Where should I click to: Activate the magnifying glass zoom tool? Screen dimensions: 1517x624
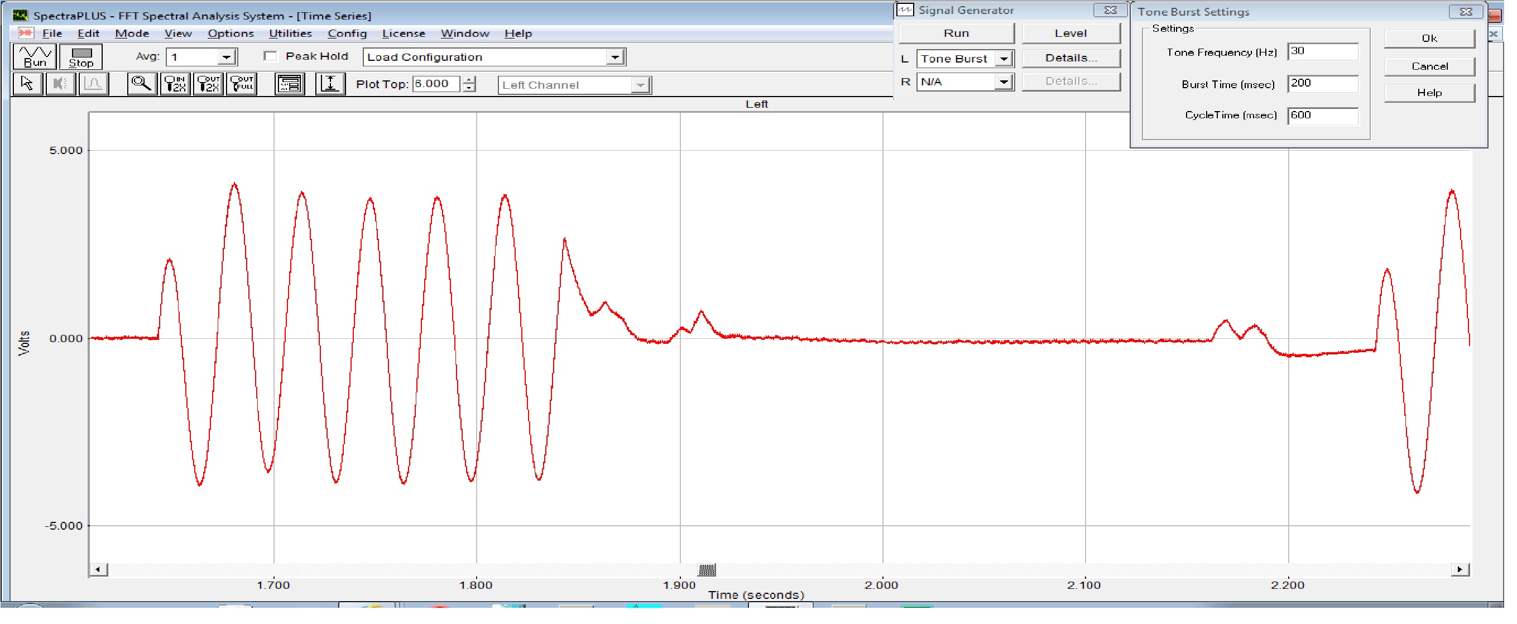click(x=141, y=84)
